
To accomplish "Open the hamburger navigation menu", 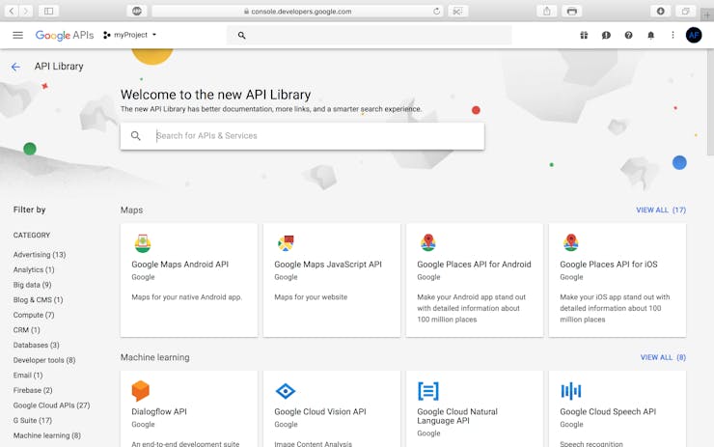I will 17,35.
